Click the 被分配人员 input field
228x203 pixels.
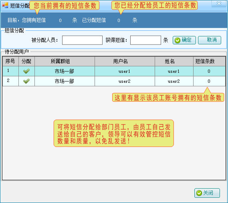82,40
